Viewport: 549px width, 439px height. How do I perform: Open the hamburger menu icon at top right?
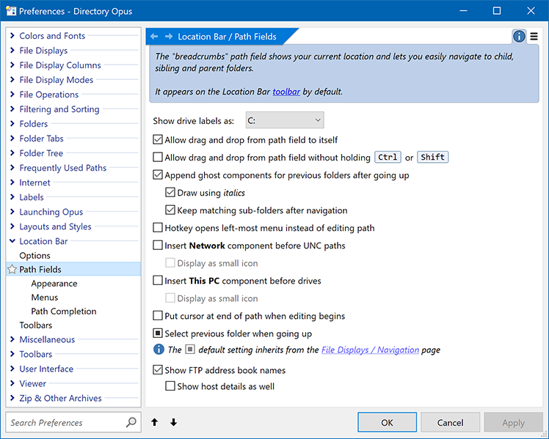(534, 36)
